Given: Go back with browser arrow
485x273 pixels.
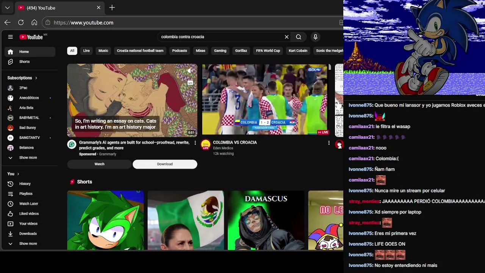Looking at the screenshot, I should [x=8, y=22].
